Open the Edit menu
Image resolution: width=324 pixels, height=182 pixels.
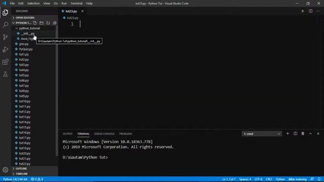(21, 4)
